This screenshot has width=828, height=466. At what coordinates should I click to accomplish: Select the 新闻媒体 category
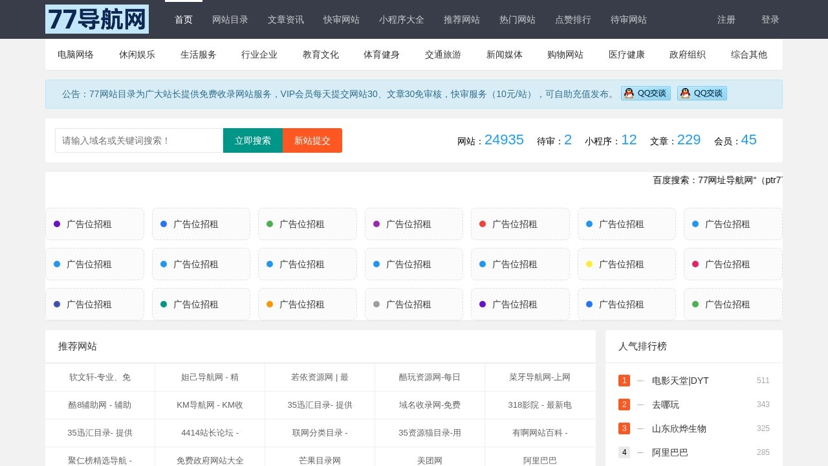point(505,54)
